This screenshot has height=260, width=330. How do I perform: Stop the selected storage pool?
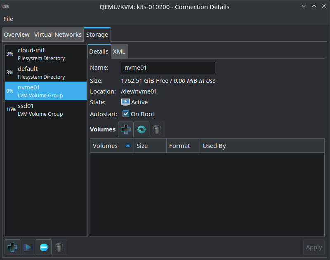coord(44,247)
